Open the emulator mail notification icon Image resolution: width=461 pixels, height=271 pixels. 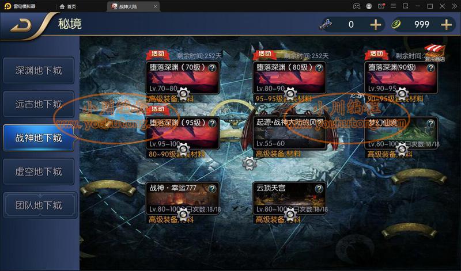click(x=381, y=6)
